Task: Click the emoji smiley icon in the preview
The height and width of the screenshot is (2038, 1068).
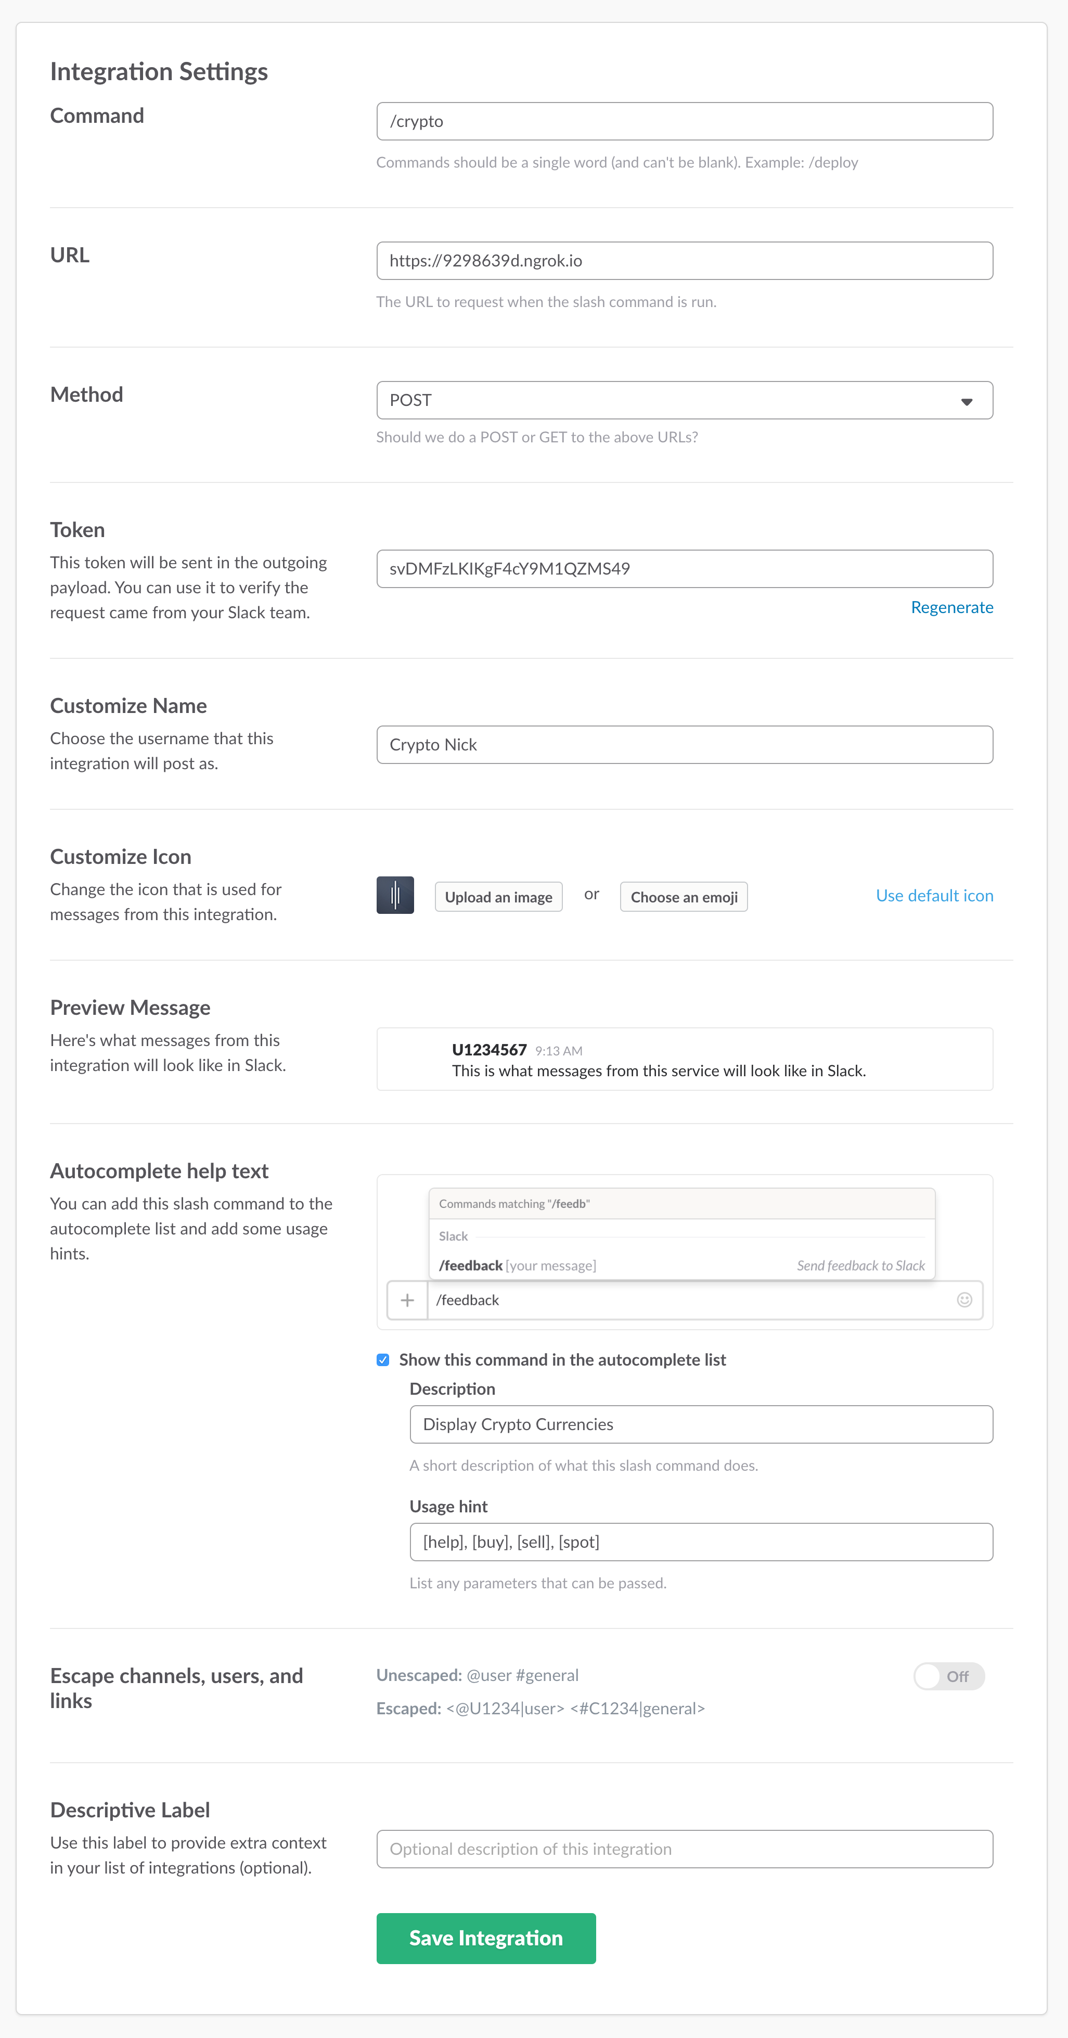Action: [963, 1300]
